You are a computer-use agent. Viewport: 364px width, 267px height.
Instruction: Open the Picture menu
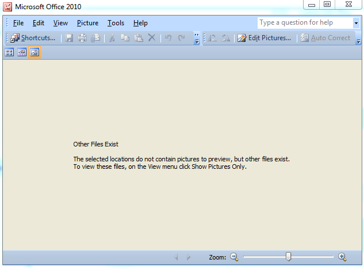[x=88, y=23]
